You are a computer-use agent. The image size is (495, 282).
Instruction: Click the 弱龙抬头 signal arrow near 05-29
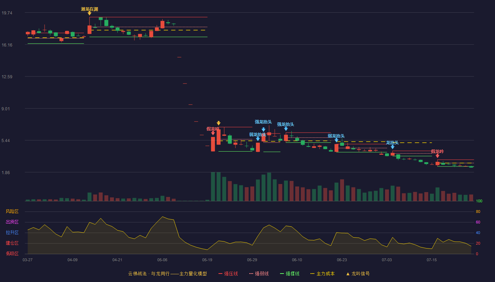coord(258,139)
